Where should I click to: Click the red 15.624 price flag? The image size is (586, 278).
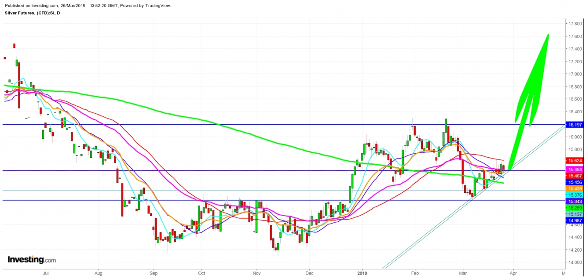[x=574, y=161]
